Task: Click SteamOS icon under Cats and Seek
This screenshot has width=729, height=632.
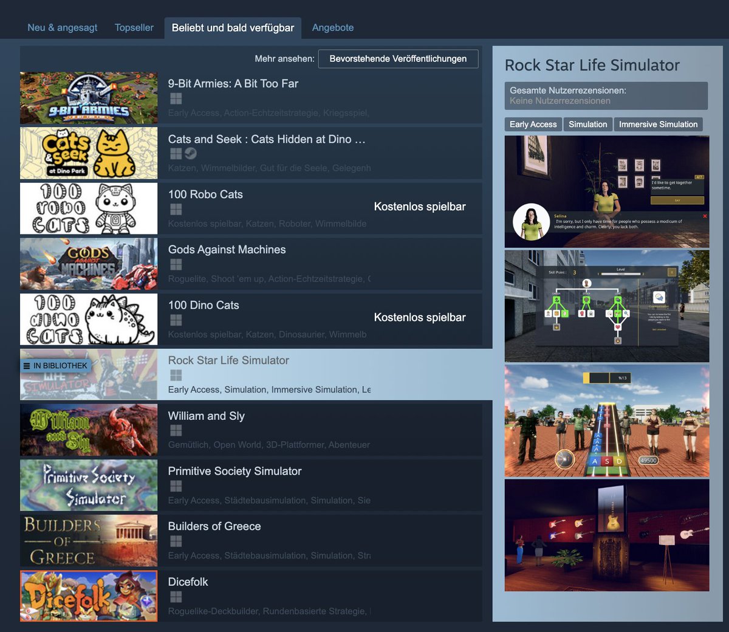Action: pyautogui.click(x=191, y=154)
